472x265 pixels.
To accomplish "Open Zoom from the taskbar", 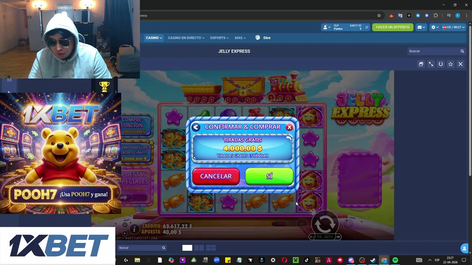I will click(216, 260).
